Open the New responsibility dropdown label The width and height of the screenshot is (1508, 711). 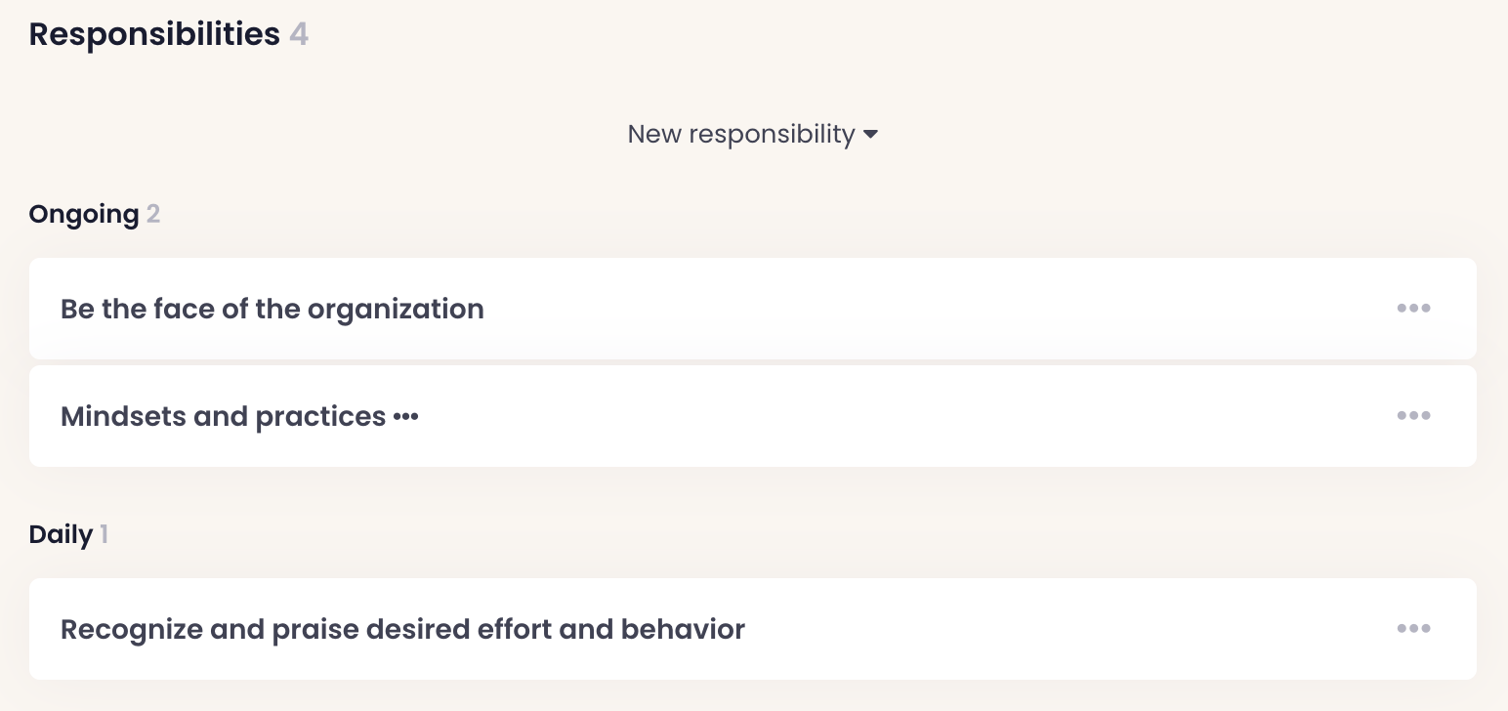tap(740, 134)
